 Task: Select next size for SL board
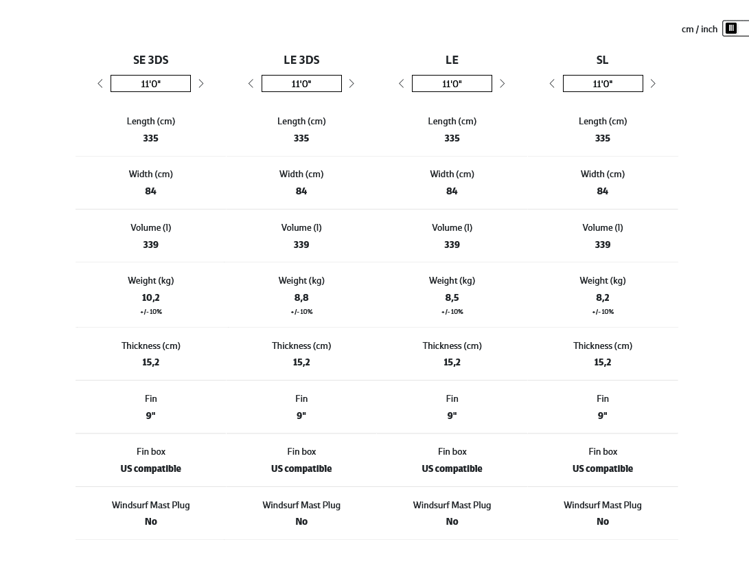click(653, 84)
